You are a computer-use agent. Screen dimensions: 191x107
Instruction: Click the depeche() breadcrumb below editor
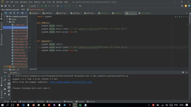coord(33,69)
